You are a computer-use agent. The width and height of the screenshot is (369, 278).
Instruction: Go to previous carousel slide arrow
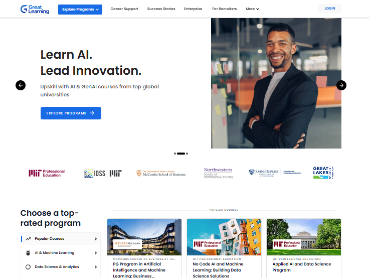click(x=21, y=85)
